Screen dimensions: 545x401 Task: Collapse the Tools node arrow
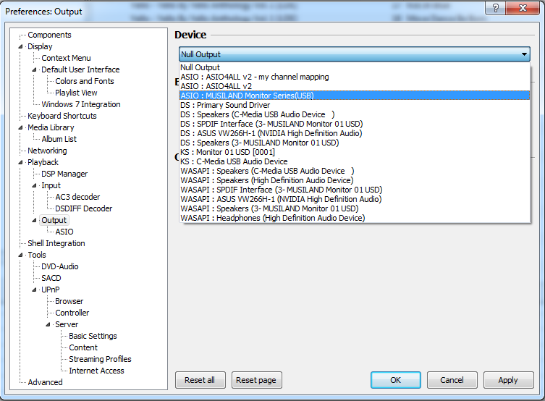point(20,255)
